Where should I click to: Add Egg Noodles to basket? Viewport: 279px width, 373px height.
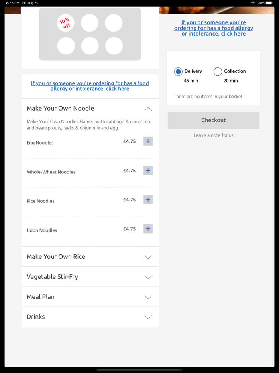(x=148, y=141)
